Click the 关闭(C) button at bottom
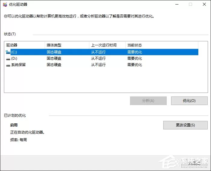This screenshot has width=211, height=171. (194, 163)
